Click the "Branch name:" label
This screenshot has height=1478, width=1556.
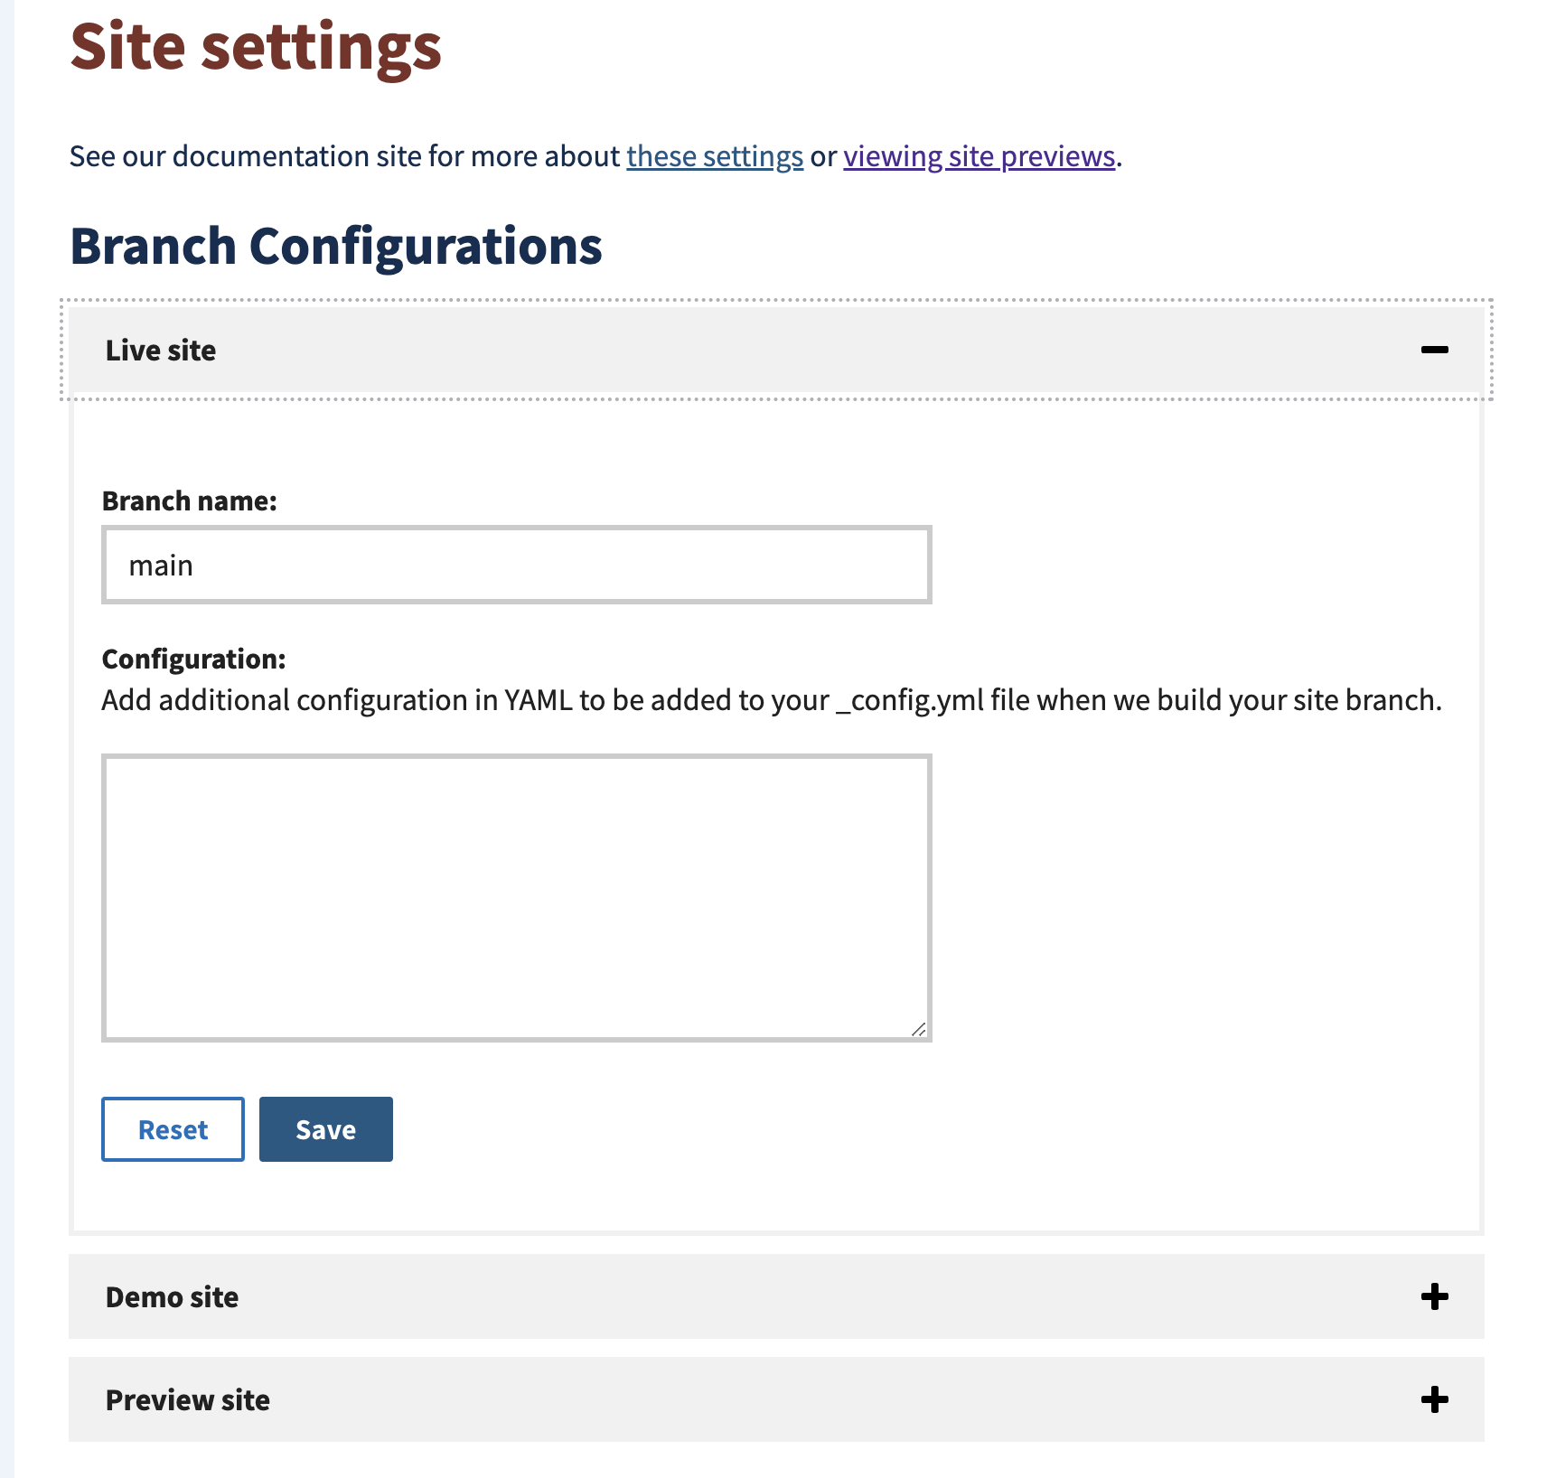click(x=190, y=500)
